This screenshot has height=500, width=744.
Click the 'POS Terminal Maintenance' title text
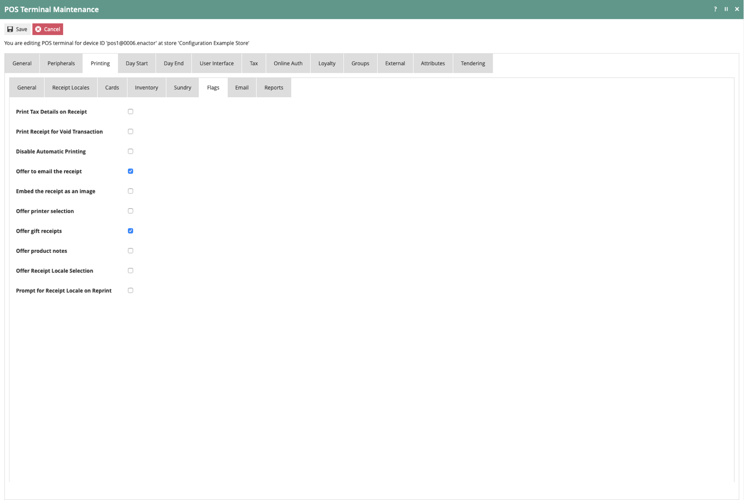52,9
